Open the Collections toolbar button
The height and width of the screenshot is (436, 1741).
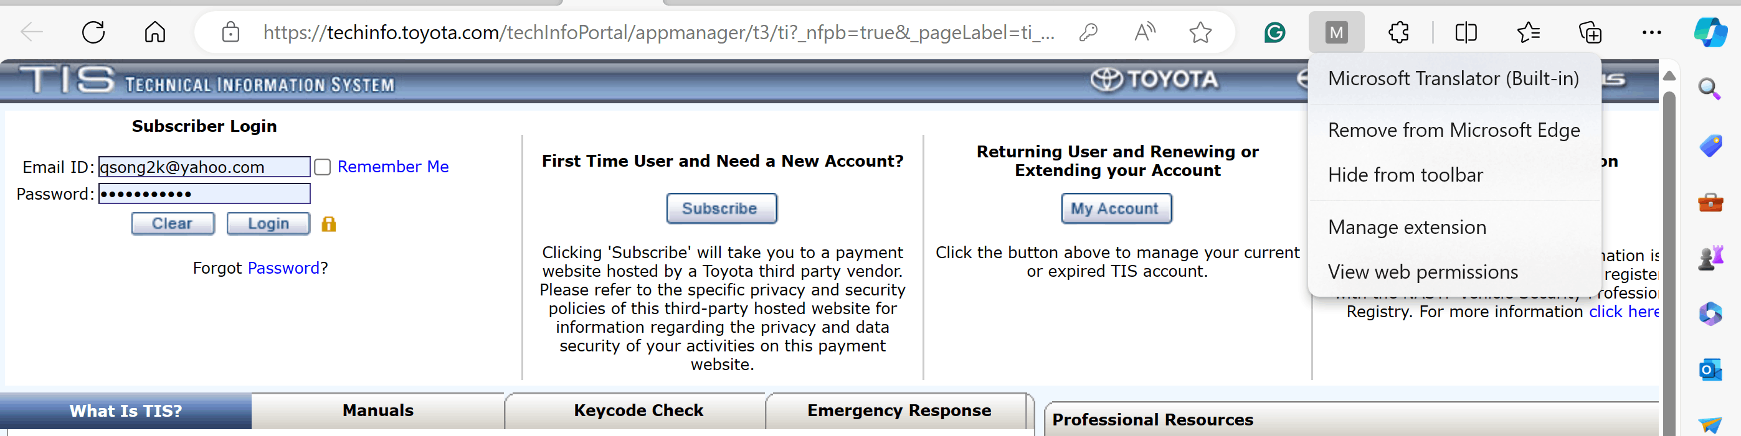click(1590, 32)
